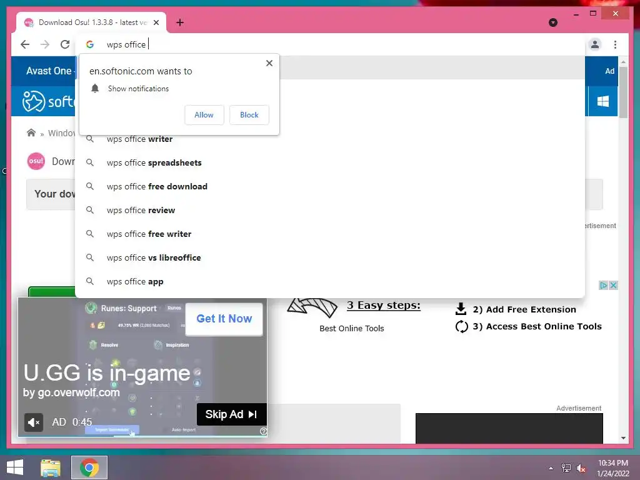Screen dimensions: 640x480
Task: Click the black advertisement box at bottom right
Action: tap(509, 428)
